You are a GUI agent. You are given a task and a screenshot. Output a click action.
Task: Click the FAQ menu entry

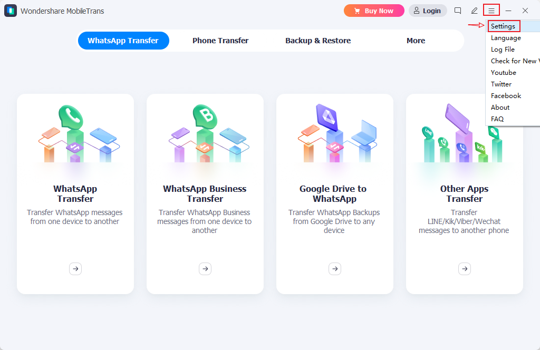coord(497,119)
